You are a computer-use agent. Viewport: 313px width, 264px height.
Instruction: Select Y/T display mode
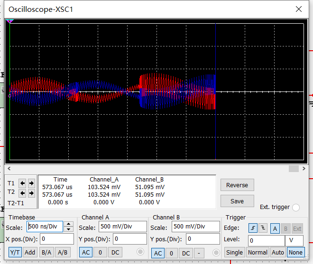(15, 253)
